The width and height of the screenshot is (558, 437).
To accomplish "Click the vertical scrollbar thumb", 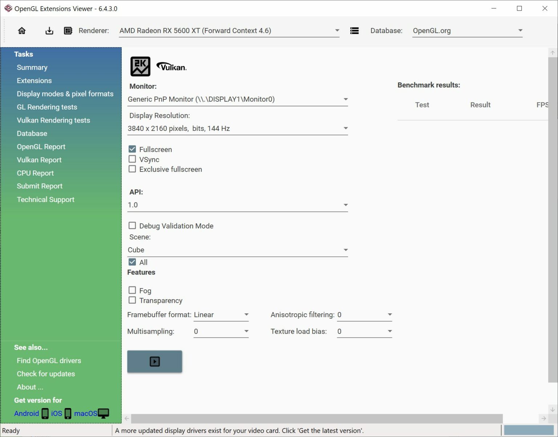I will point(553,220).
